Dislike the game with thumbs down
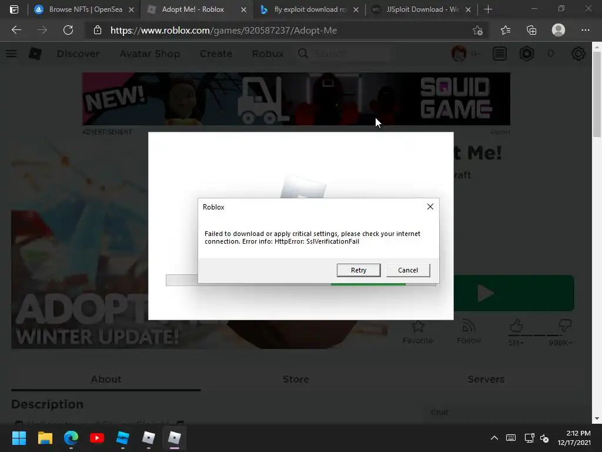 [565, 326]
